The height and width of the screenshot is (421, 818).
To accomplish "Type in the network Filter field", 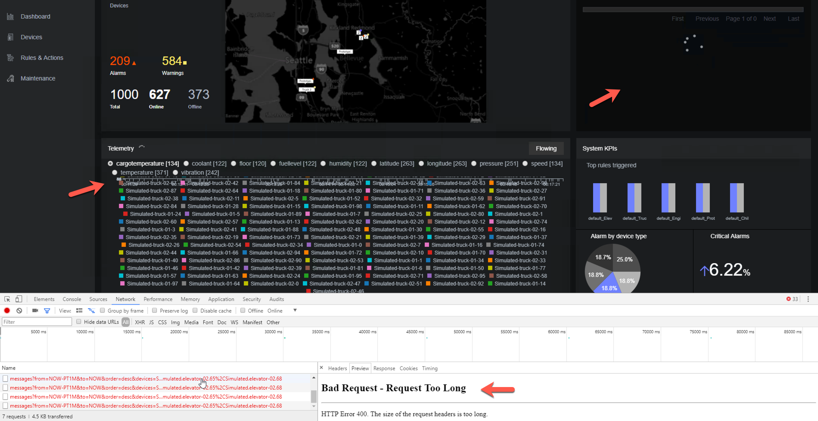I will tap(36, 321).
